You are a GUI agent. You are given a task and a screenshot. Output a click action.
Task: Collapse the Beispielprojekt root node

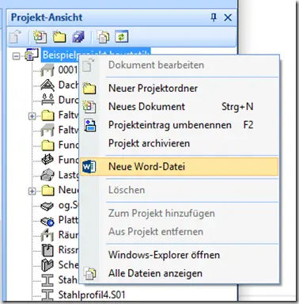[x=17, y=56]
